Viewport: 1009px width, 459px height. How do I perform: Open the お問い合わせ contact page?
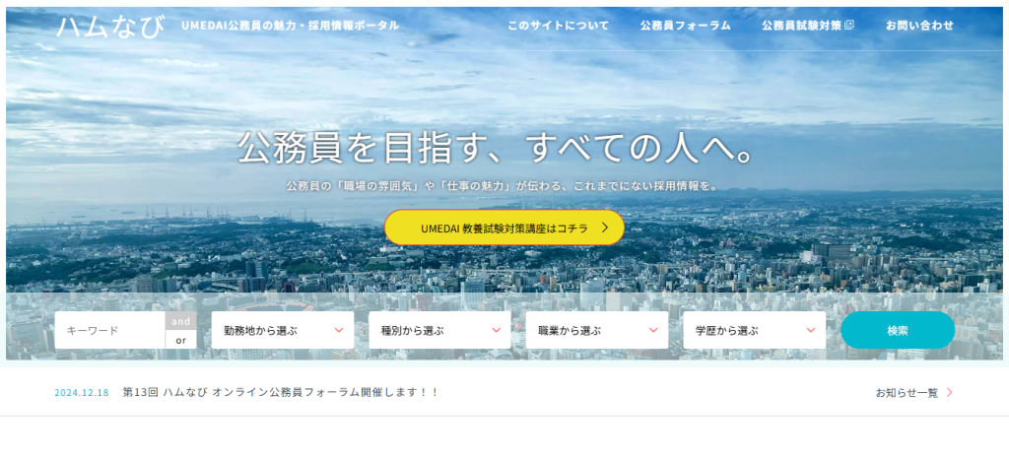919,26
